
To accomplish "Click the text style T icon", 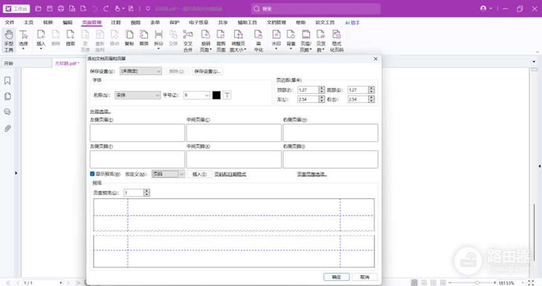I will [227, 95].
